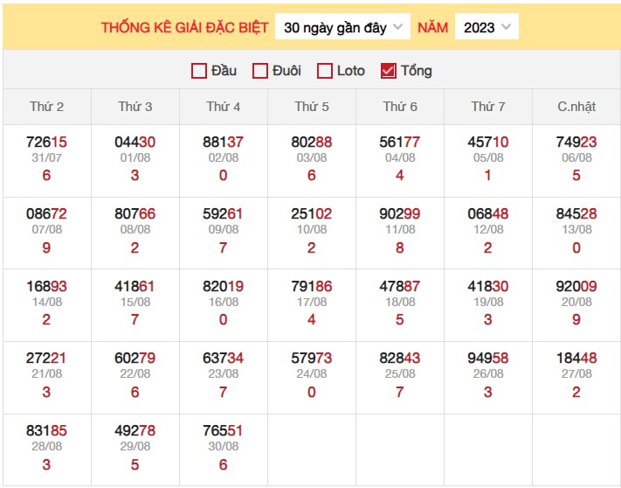The height and width of the screenshot is (488, 621).
Task: Click result 90299 dated 11/08
Action: point(400,215)
